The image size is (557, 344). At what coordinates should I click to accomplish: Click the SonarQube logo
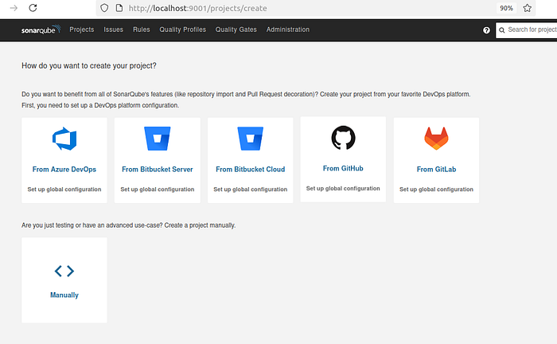point(41,29)
